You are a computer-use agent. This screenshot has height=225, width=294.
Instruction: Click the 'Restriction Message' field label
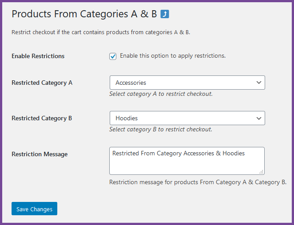coord(40,154)
